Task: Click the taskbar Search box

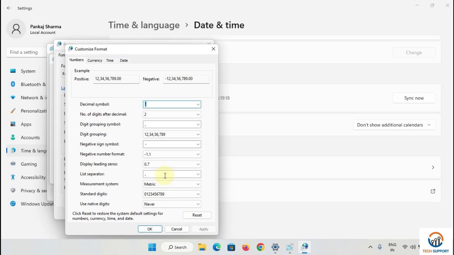Action: point(177,247)
